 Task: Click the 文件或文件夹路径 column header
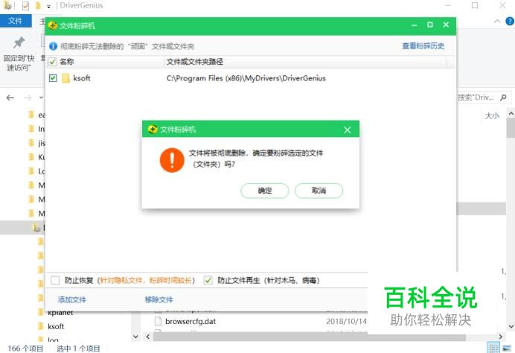tap(195, 62)
